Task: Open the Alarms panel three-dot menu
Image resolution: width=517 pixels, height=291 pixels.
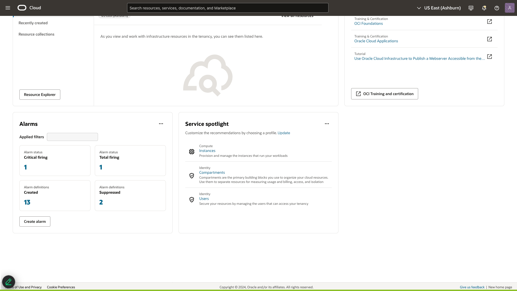Action: pyautogui.click(x=161, y=124)
